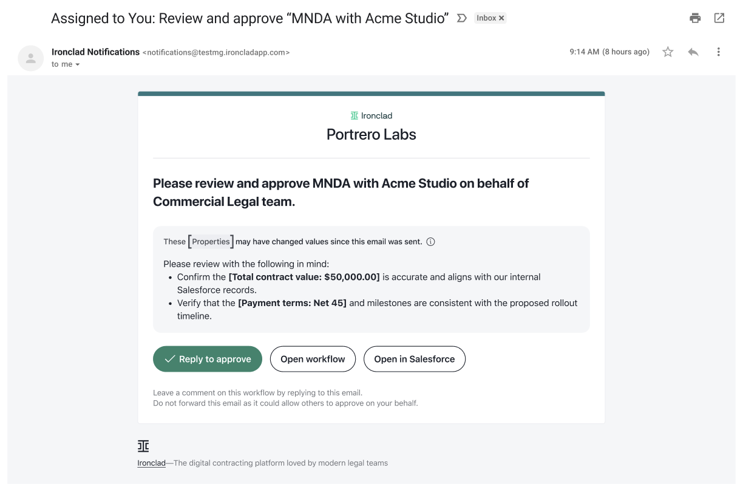Click the Reply to approve button

(208, 359)
